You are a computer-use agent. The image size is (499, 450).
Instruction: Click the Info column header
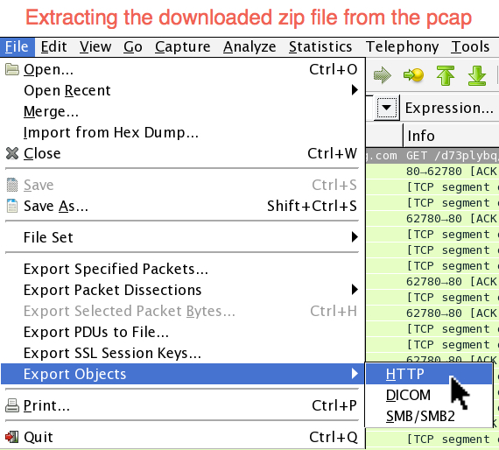(451, 136)
